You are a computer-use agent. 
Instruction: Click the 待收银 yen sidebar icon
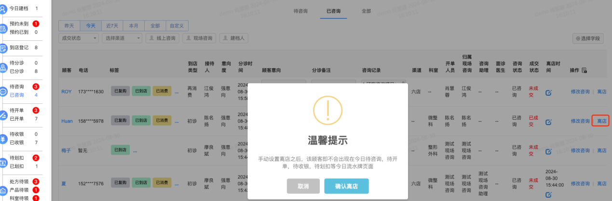pyautogui.click(x=3, y=139)
